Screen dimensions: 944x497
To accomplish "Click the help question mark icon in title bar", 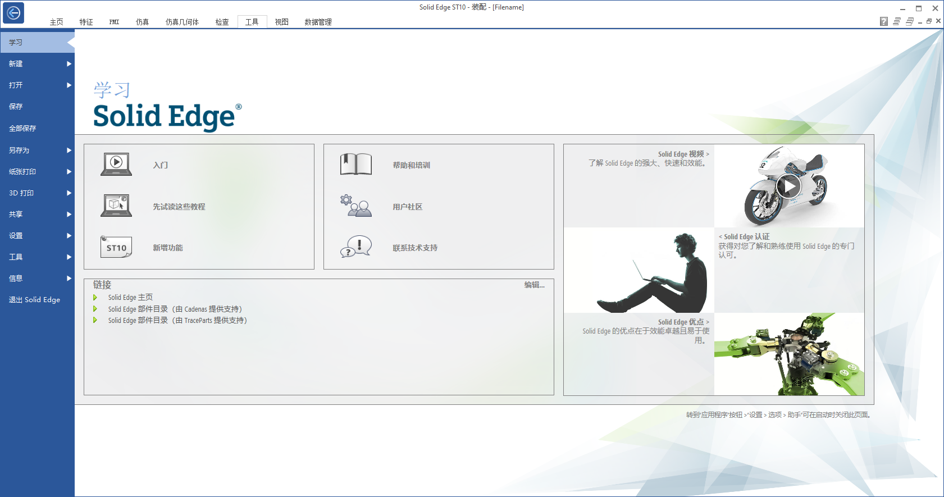I will coord(884,21).
